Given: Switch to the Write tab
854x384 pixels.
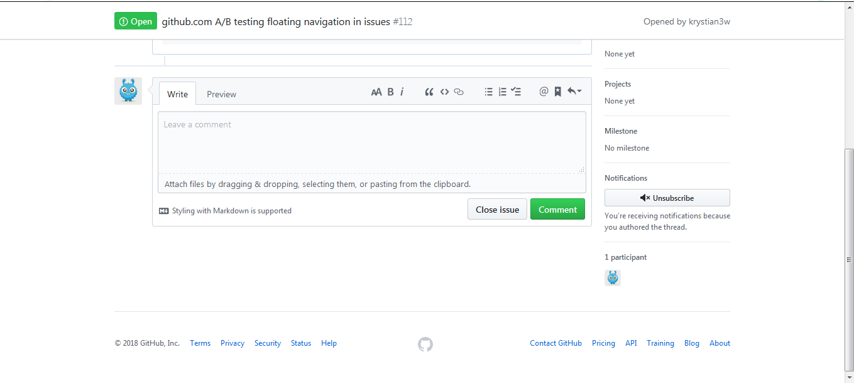Looking at the screenshot, I should tap(177, 94).
